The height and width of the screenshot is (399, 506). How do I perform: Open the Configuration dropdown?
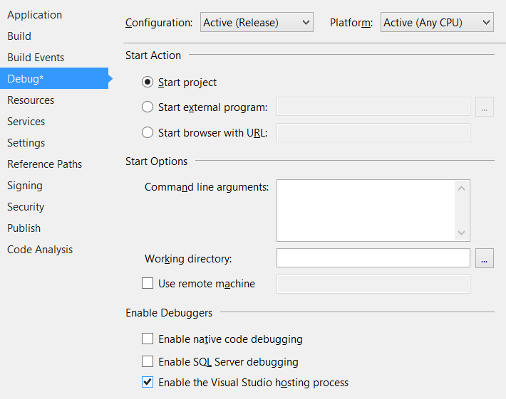(257, 23)
